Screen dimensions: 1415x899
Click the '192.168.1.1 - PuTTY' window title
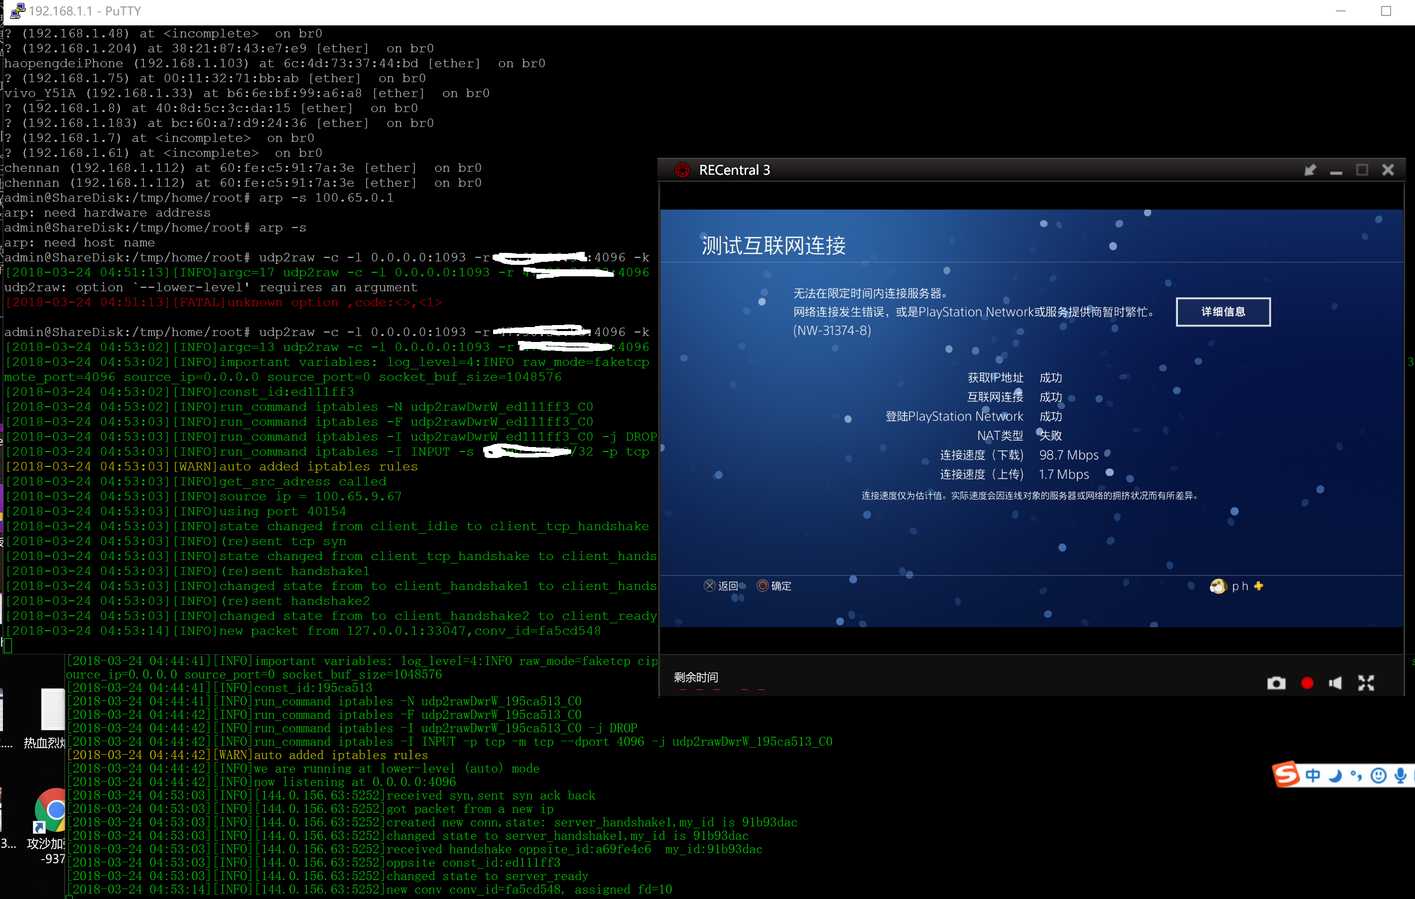tap(85, 10)
